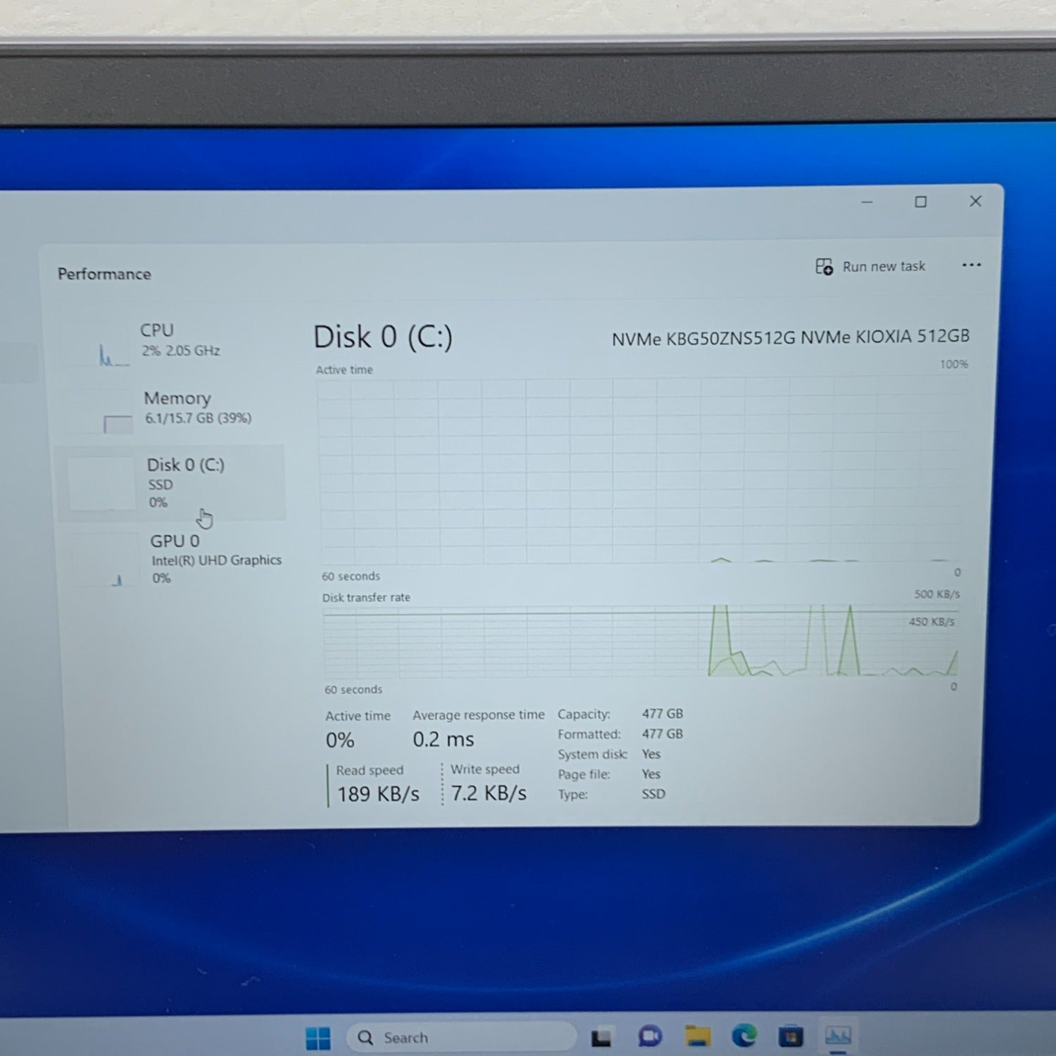This screenshot has width=1056, height=1056.
Task: Click the Disk 0 (C:) main title
Action: 383,337
